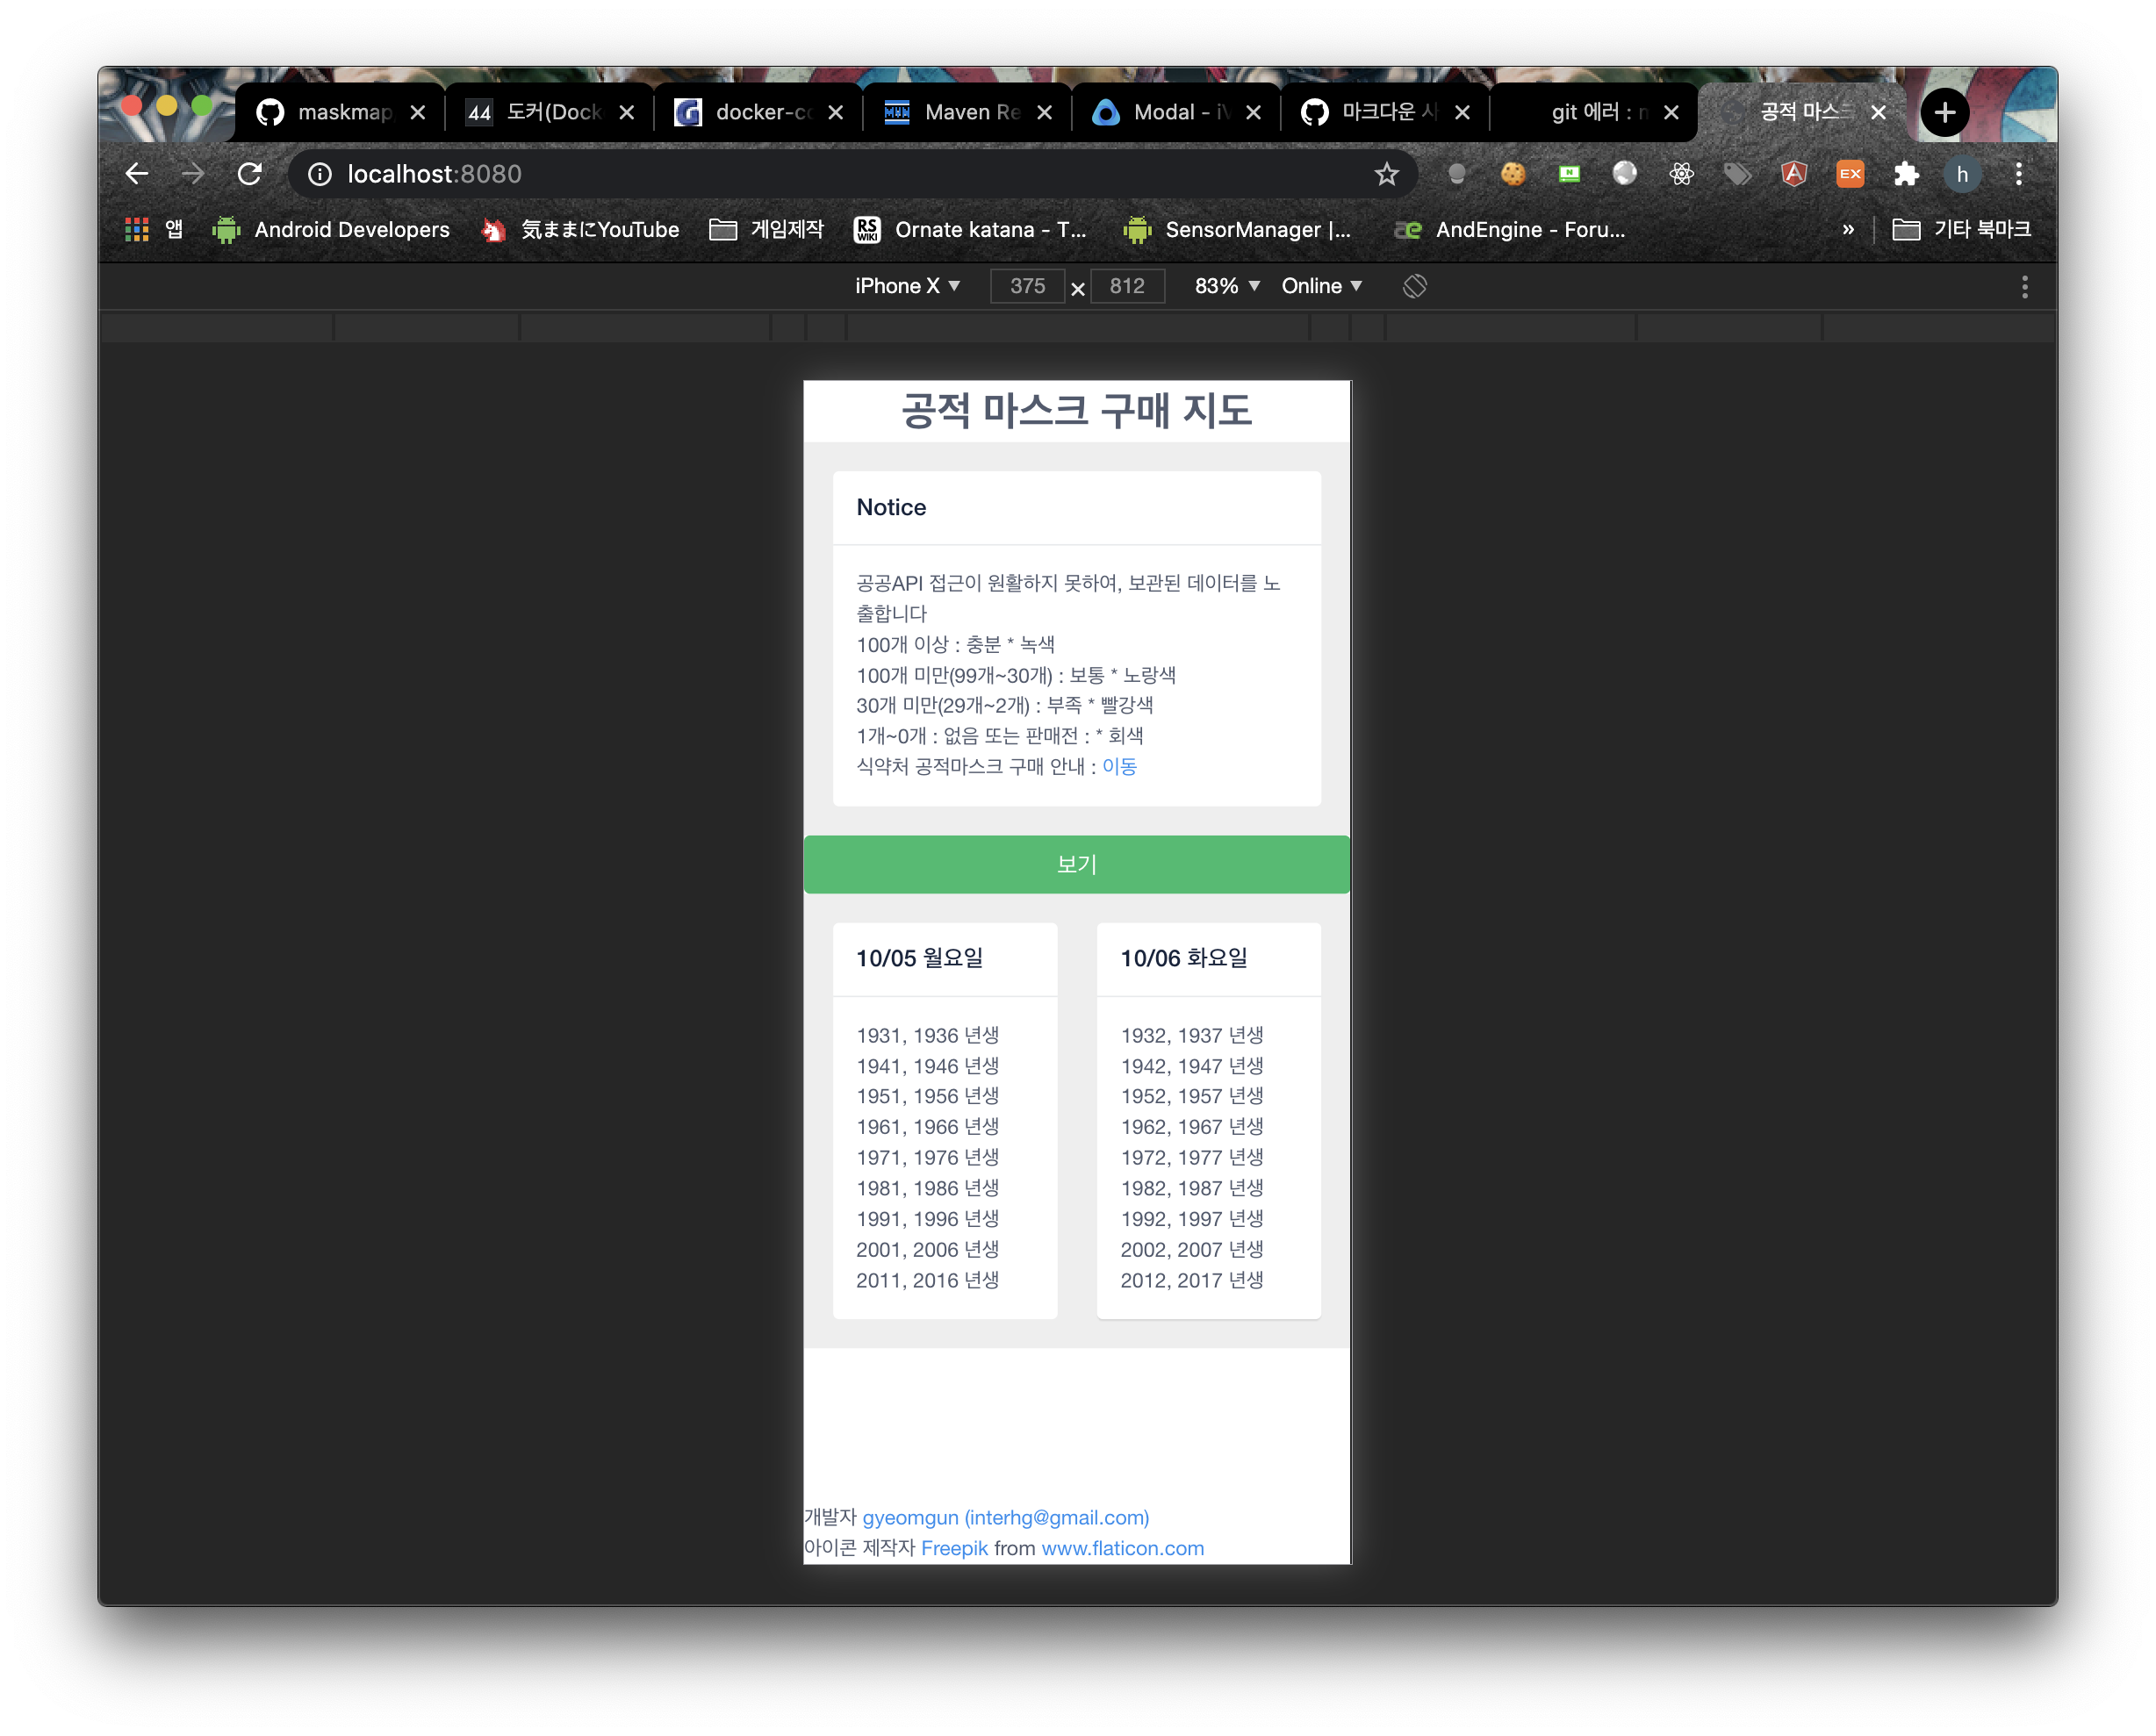Open the Online network throttling dropdown
Viewport: 2156px width, 1736px height.
click(x=1321, y=286)
